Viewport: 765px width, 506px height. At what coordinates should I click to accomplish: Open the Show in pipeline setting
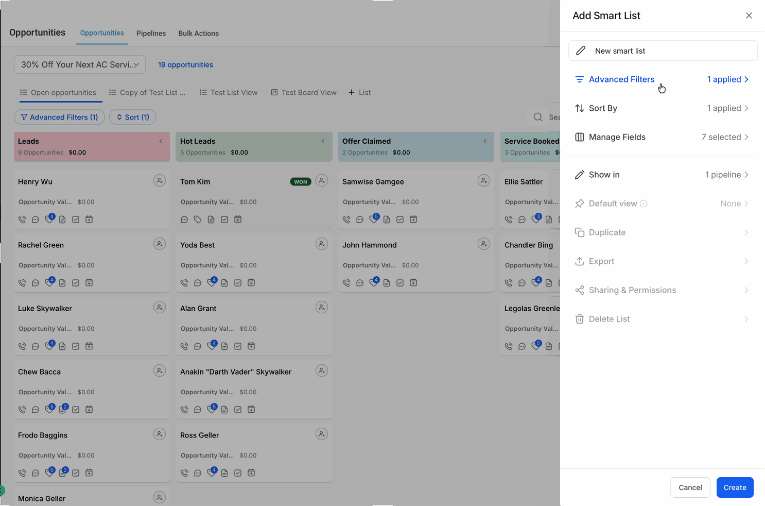[x=663, y=175]
